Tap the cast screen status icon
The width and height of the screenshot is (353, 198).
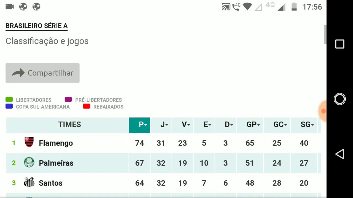pos(226,7)
